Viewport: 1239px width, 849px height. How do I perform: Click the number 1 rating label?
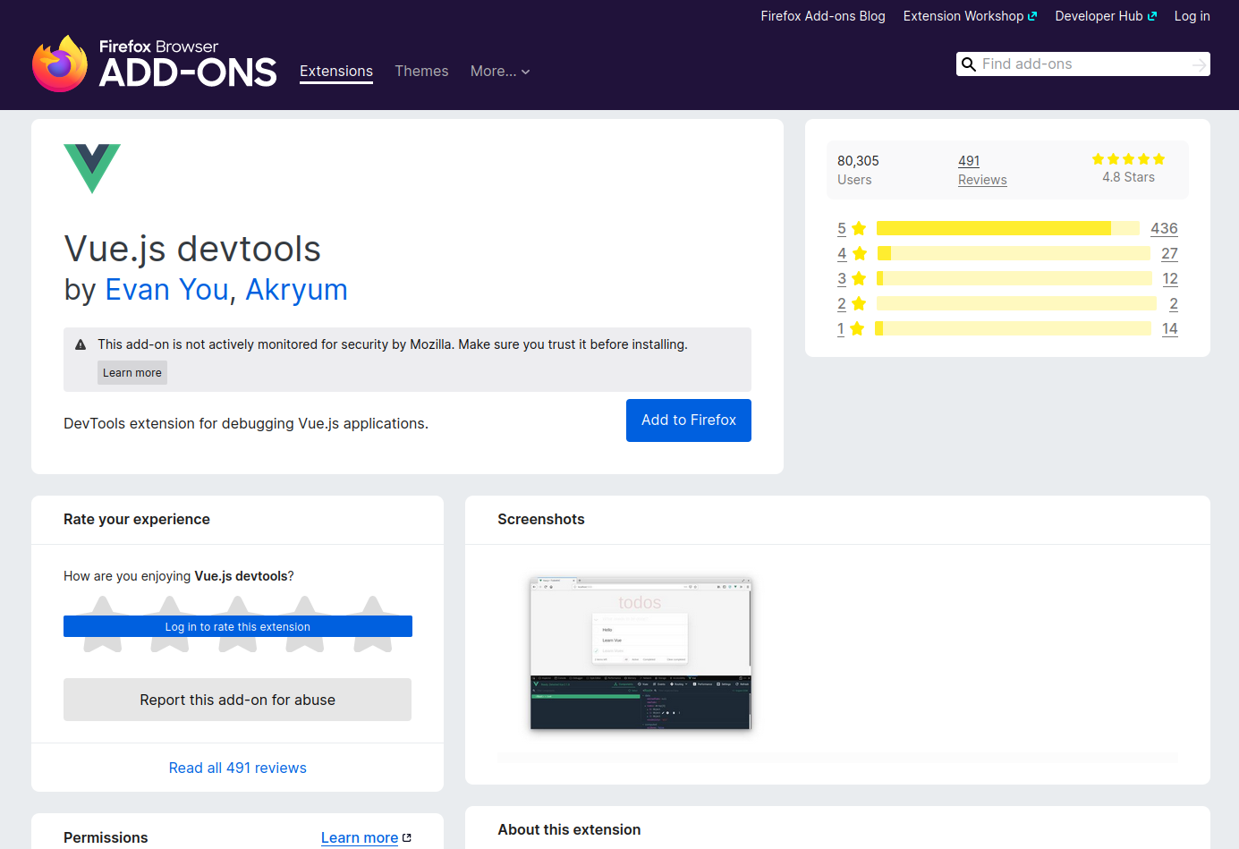point(841,328)
